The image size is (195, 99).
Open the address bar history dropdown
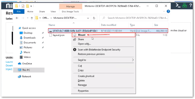coord(88,18)
